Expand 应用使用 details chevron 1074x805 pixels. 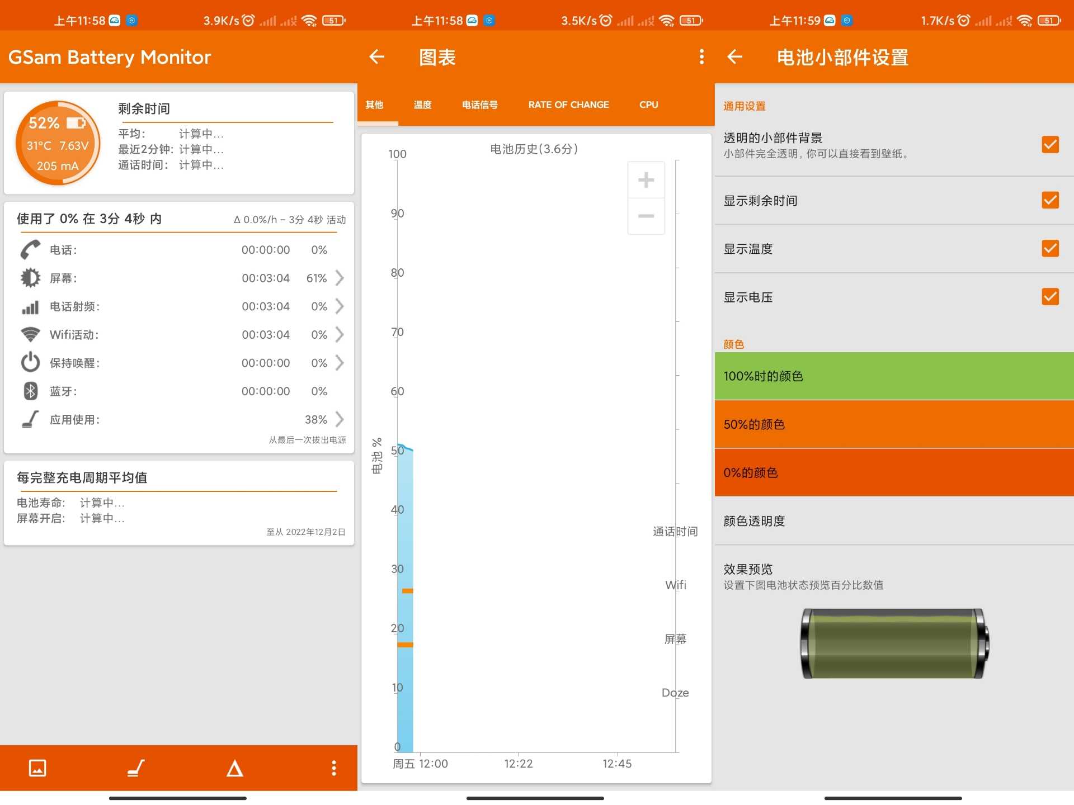340,419
